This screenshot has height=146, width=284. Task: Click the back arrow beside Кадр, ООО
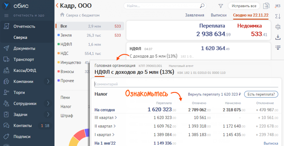tap(57, 5)
